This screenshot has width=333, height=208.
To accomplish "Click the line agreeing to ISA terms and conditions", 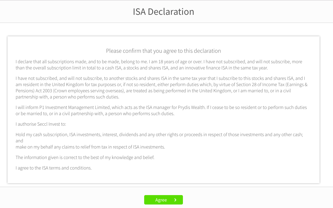I will [x=54, y=168].
